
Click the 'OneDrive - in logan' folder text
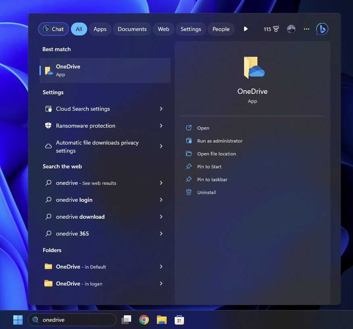pos(79,283)
